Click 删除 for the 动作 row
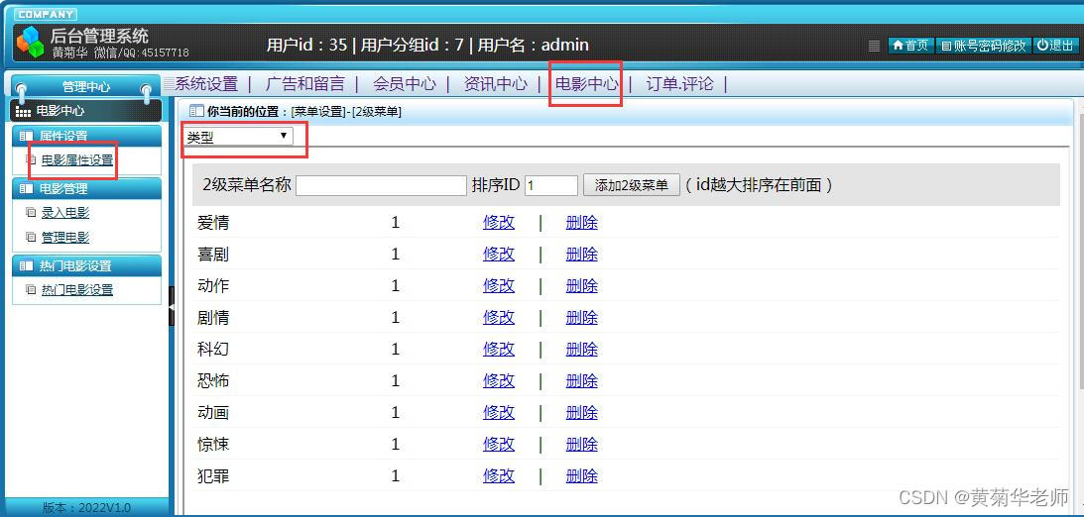The height and width of the screenshot is (517, 1084). pyautogui.click(x=581, y=286)
